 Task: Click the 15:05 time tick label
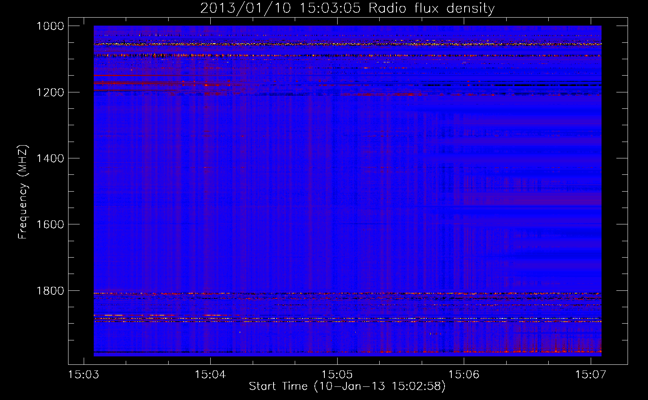[x=337, y=375]
